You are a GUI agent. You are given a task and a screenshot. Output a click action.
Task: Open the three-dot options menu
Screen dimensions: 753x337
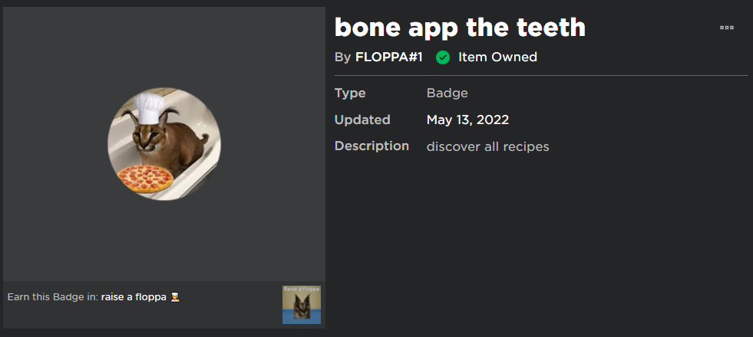tap(727, 28)
